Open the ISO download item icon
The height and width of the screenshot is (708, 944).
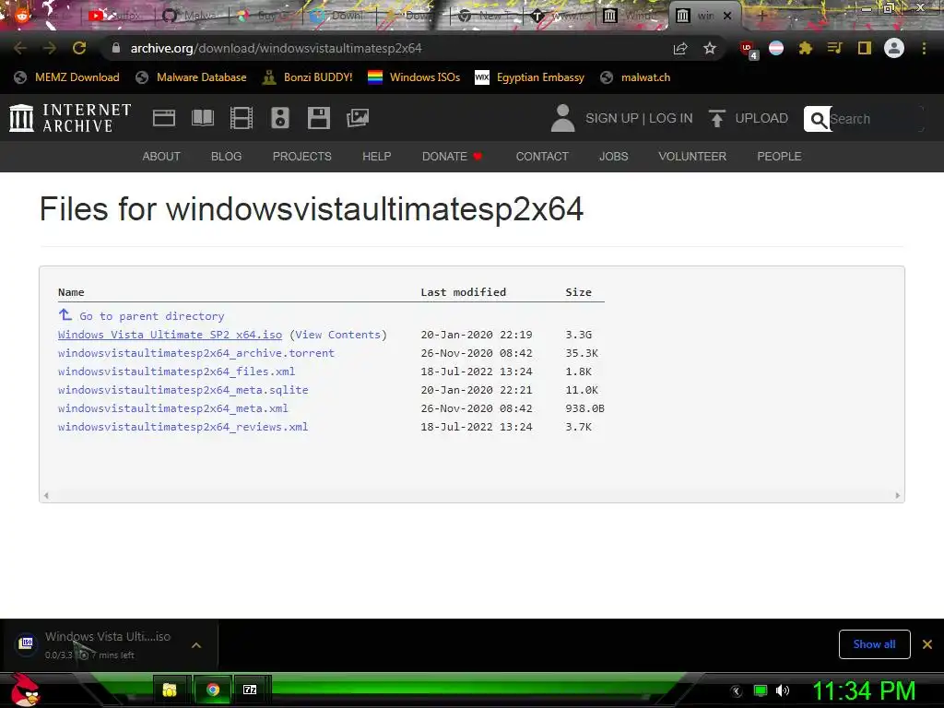(26, 643)
